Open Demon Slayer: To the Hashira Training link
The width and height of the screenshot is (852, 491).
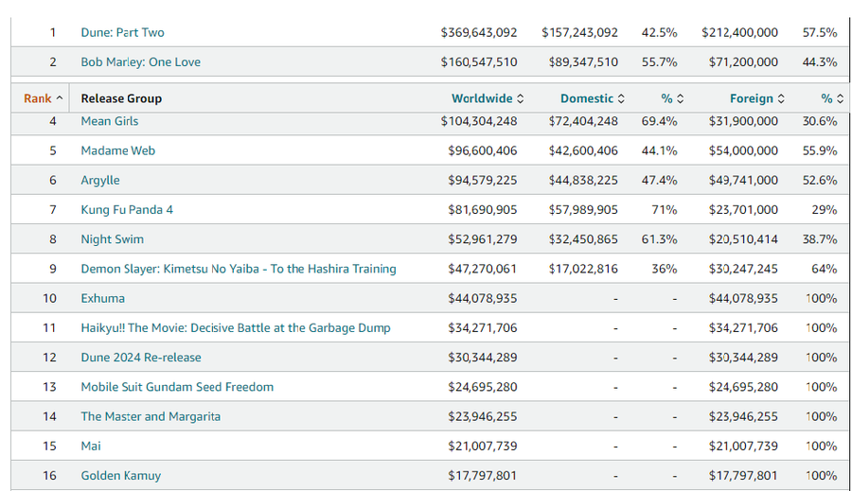pos(238,269)
